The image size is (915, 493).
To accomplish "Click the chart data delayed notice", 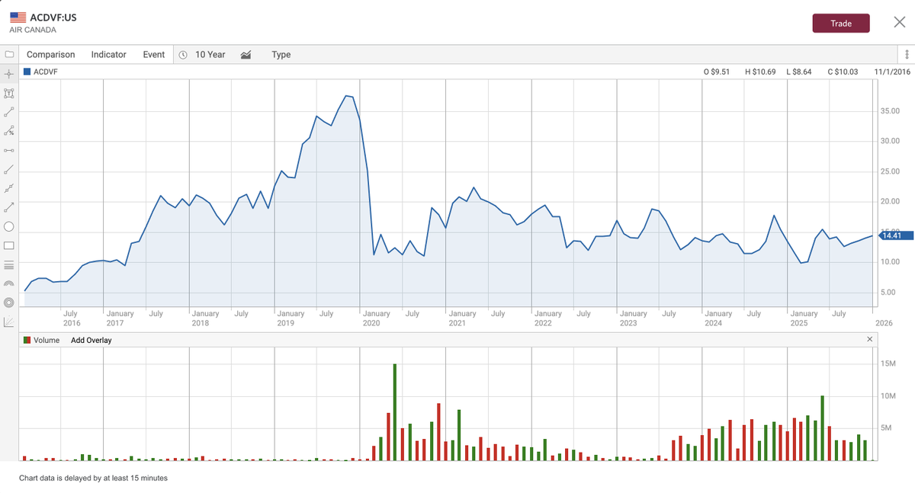I will (93, 479).
